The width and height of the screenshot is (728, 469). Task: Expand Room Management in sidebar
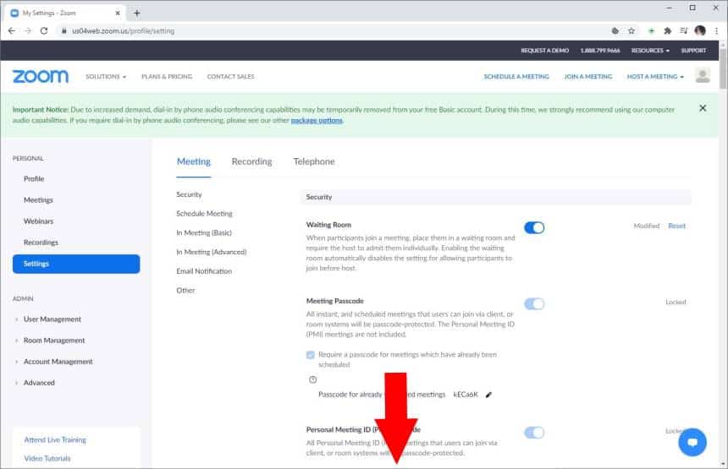point(54,341)
